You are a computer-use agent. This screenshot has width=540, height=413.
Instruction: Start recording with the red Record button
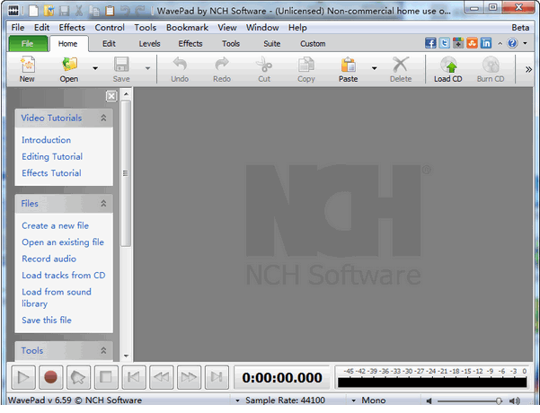pyautogui.click(x=50, y=377)
